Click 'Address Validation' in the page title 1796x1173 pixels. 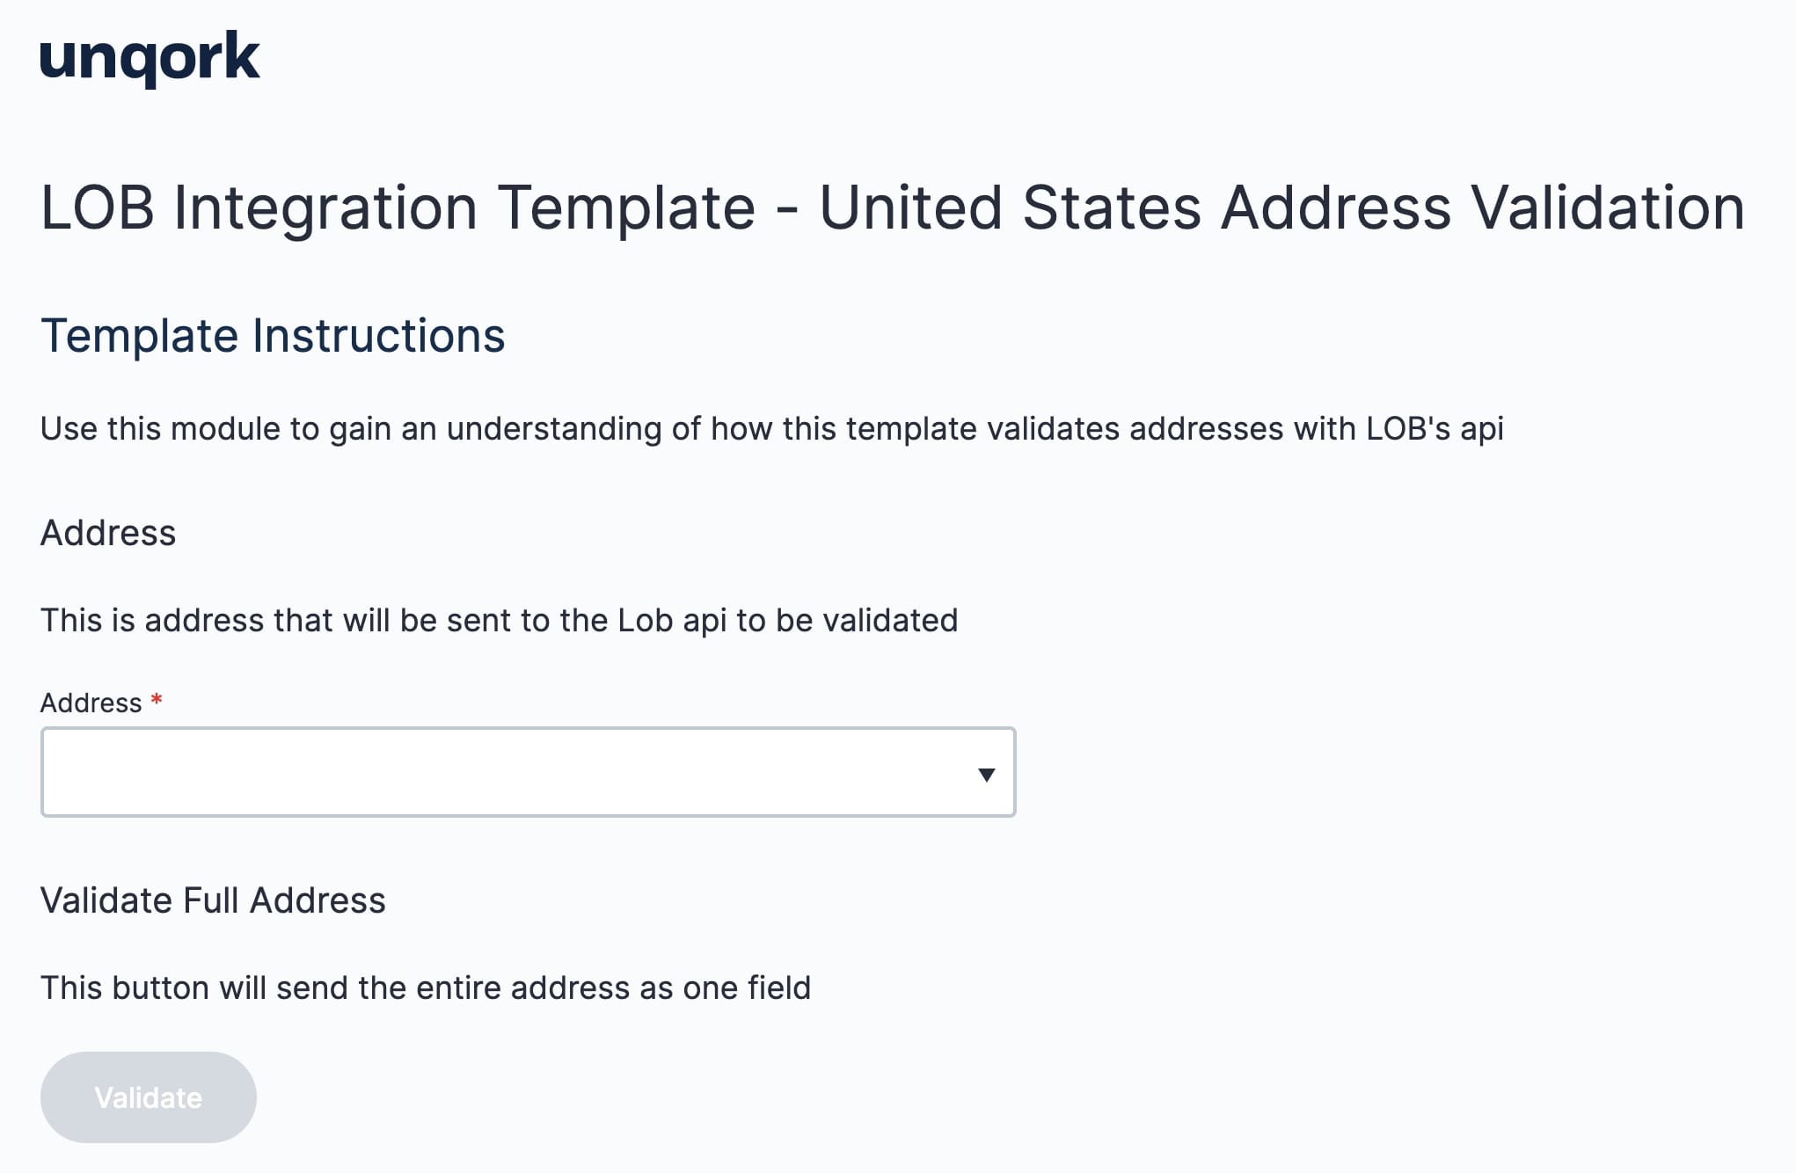click(x=1483, y=208)
